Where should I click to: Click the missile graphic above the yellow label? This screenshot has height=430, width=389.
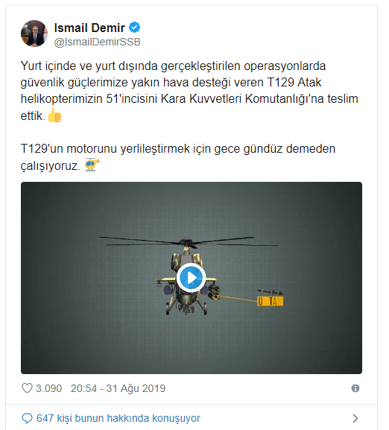271,292
